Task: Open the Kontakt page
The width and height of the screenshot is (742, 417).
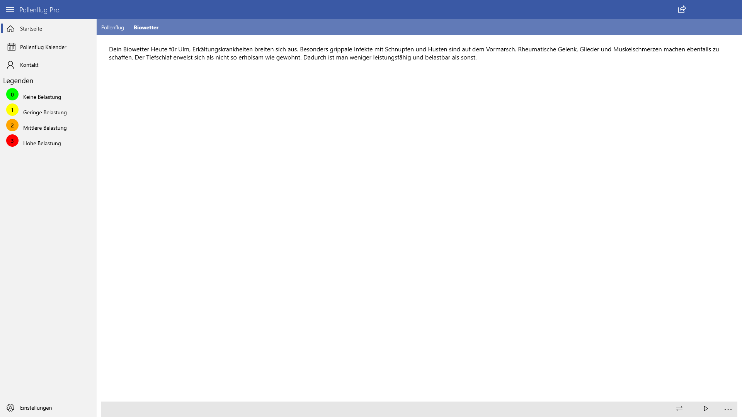Action: click(29, 65)
